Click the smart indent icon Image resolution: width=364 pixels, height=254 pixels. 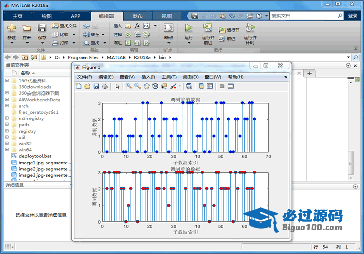click(128, 43)
